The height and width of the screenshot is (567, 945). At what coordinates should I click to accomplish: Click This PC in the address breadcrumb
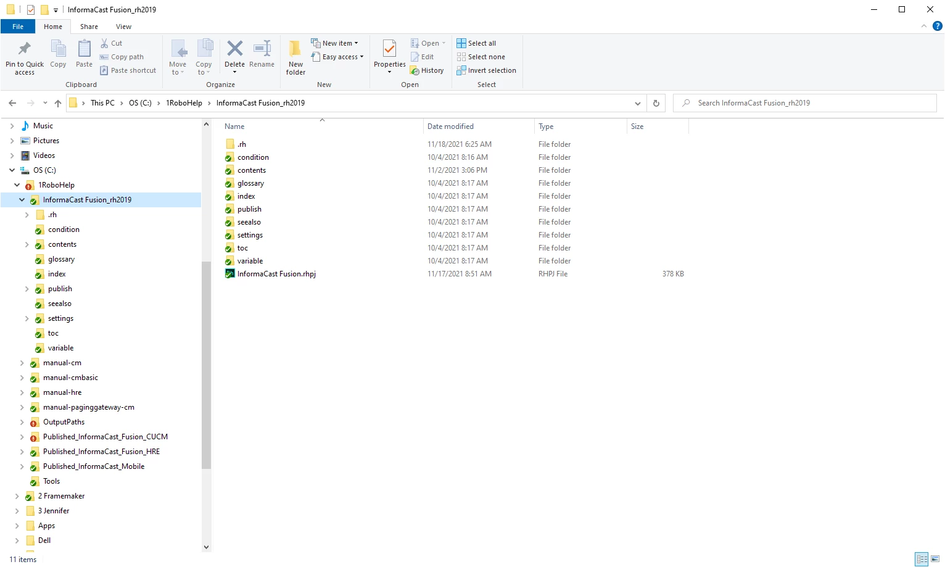coord(102,103)
